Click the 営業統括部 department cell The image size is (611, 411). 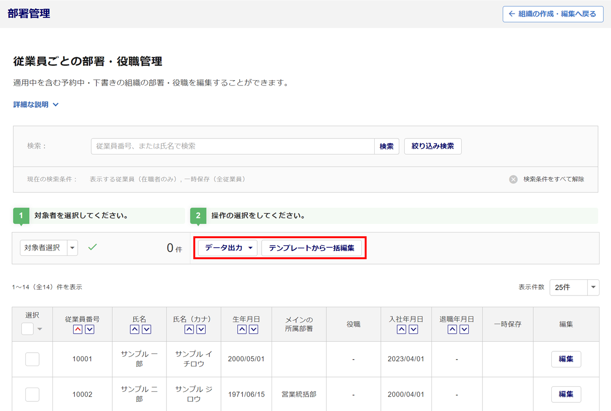[x=299, y=394]
